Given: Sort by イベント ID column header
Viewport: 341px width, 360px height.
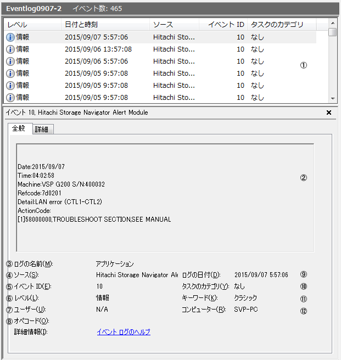Looking at the screenshot, I should (223, 25).
